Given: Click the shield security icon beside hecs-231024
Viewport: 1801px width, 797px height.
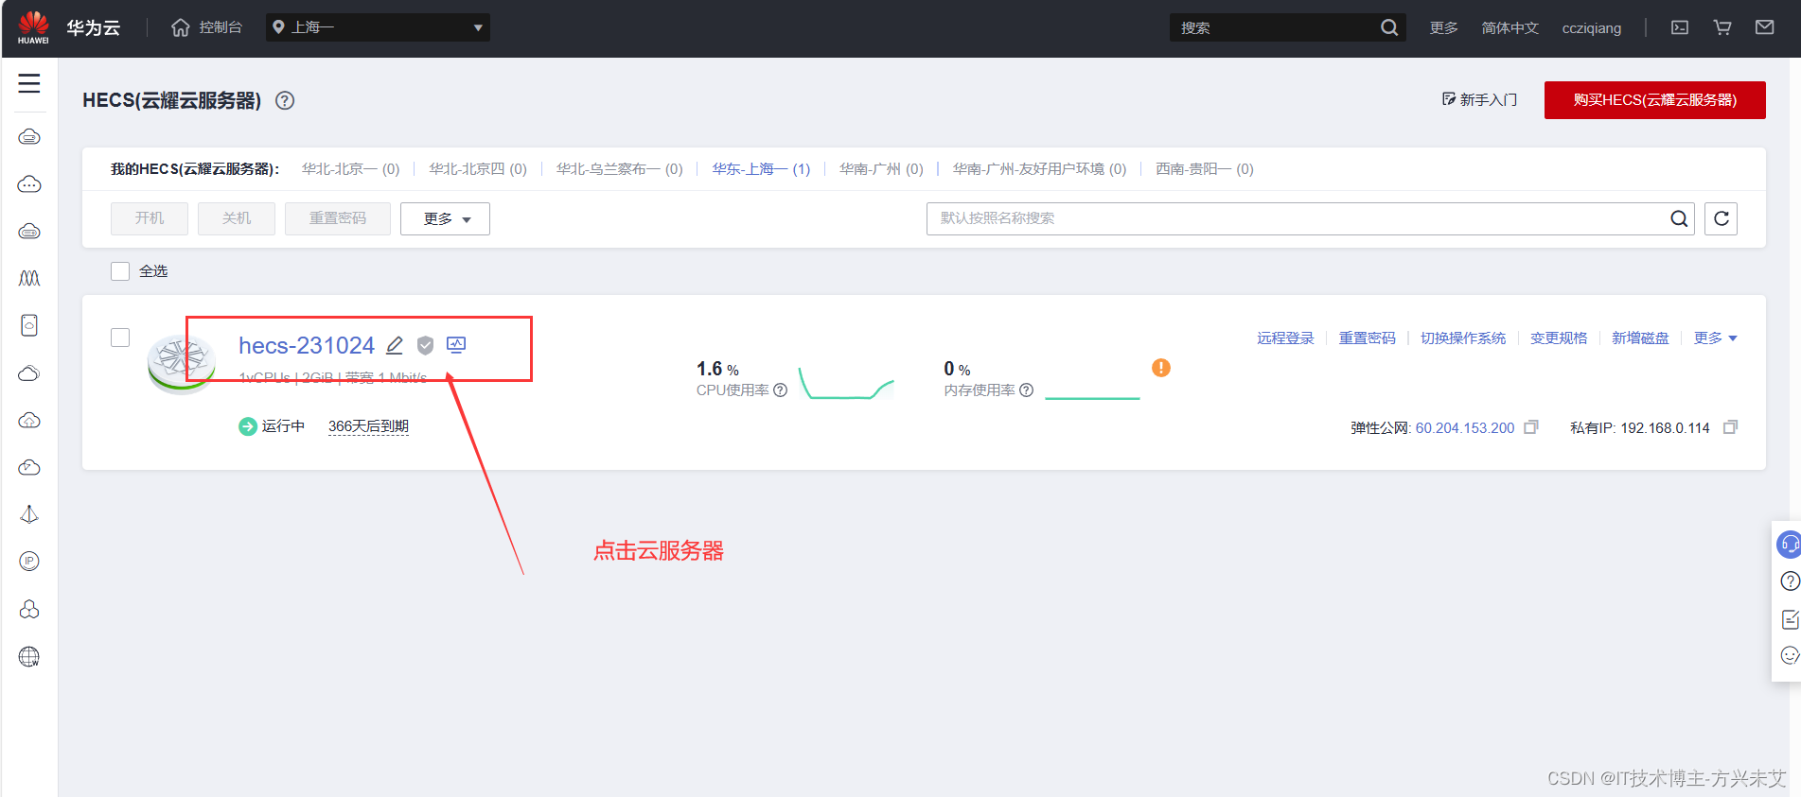Looking at the screenshot, I should pyautogui.click(x=425, y=345).
